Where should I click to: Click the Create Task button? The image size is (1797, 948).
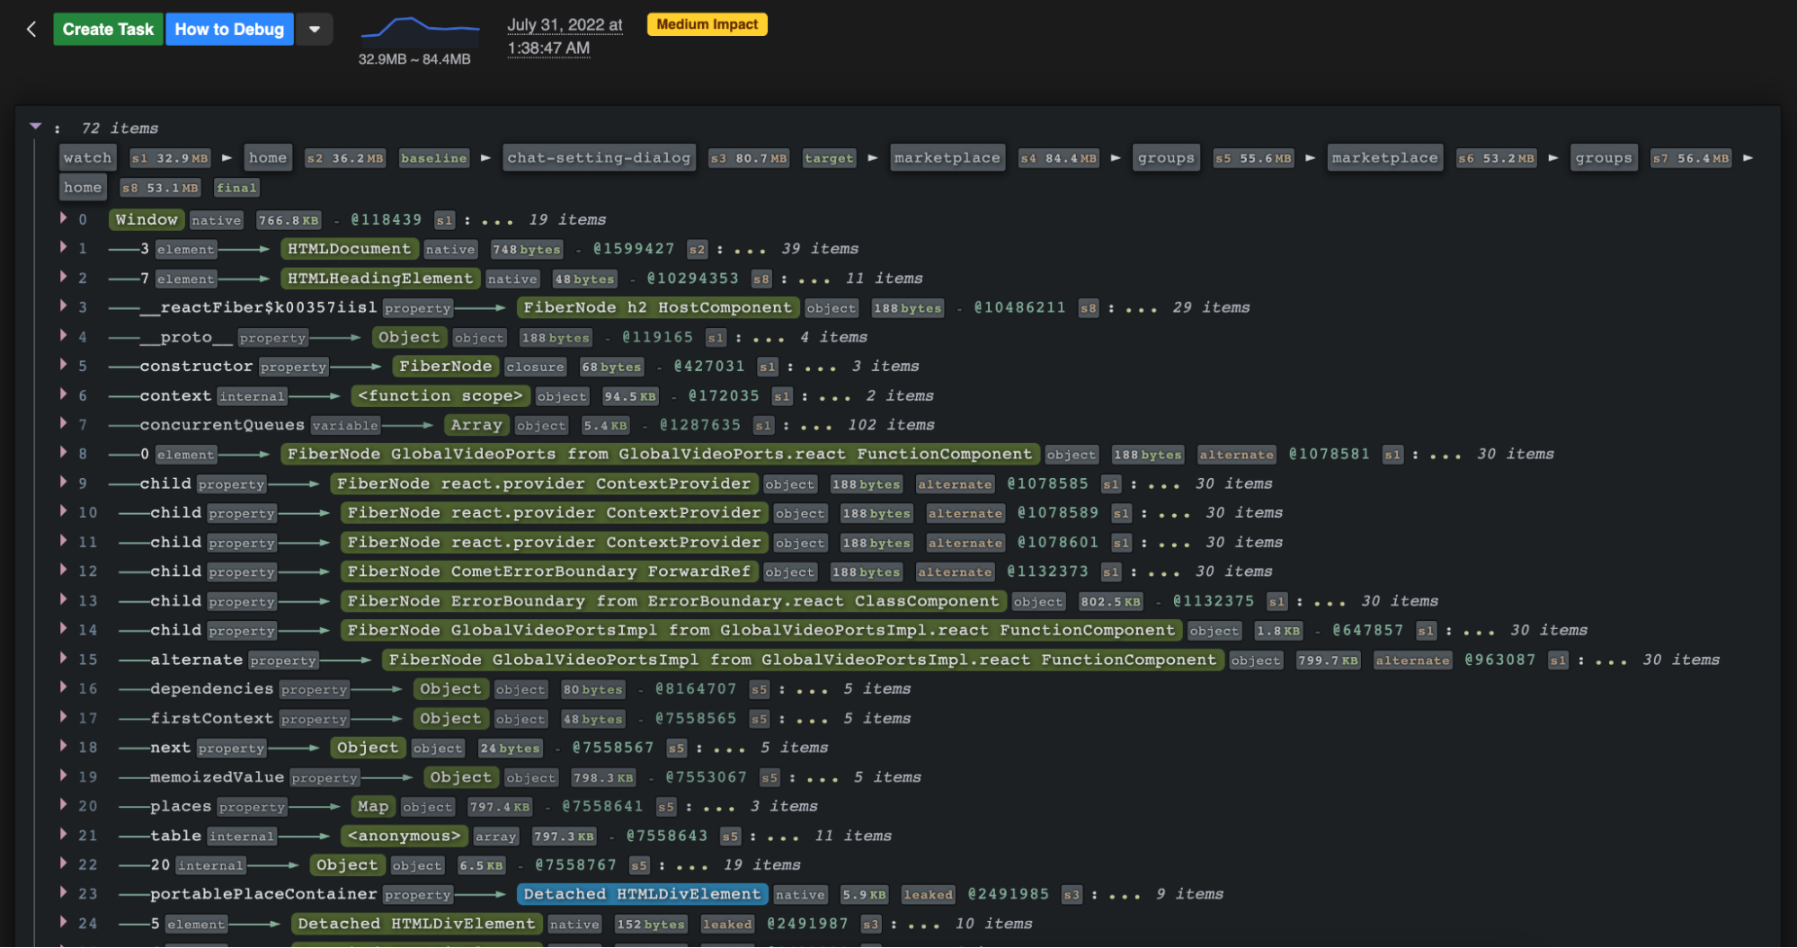pos(108,29)
